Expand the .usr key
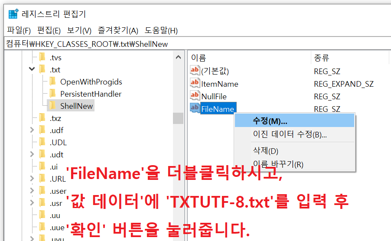391x241 pixels. coord(32,202)
